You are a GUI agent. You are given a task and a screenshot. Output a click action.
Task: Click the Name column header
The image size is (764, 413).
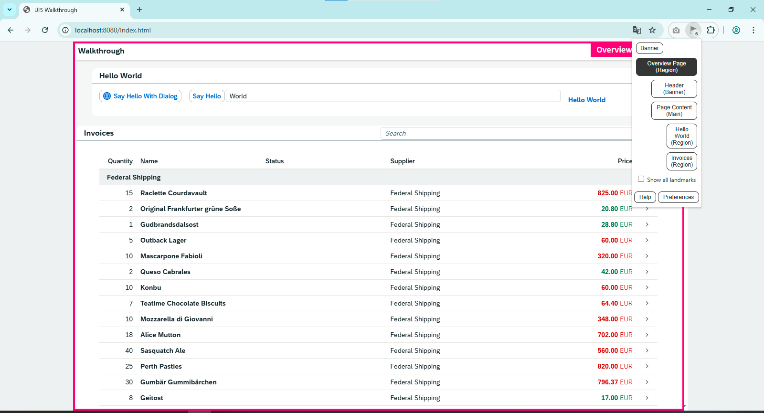point(149,161)
